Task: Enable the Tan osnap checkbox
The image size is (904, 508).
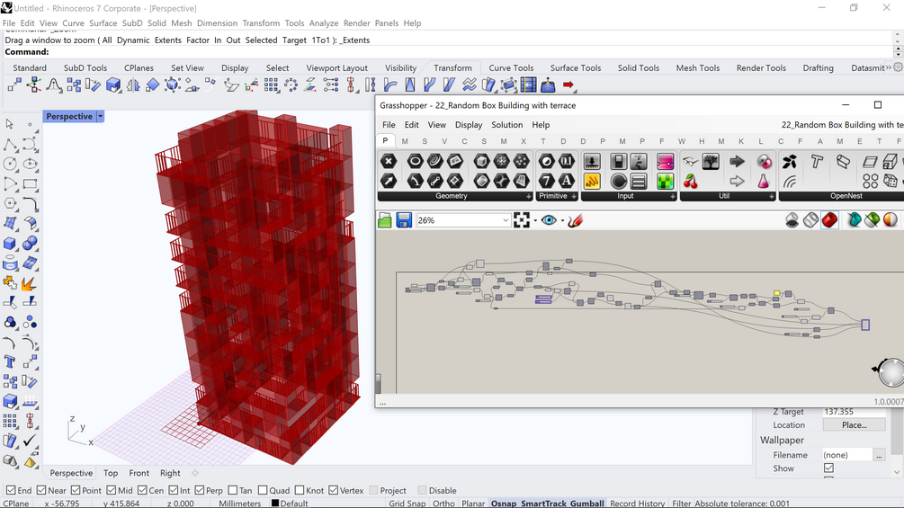Action: [233, 490]
